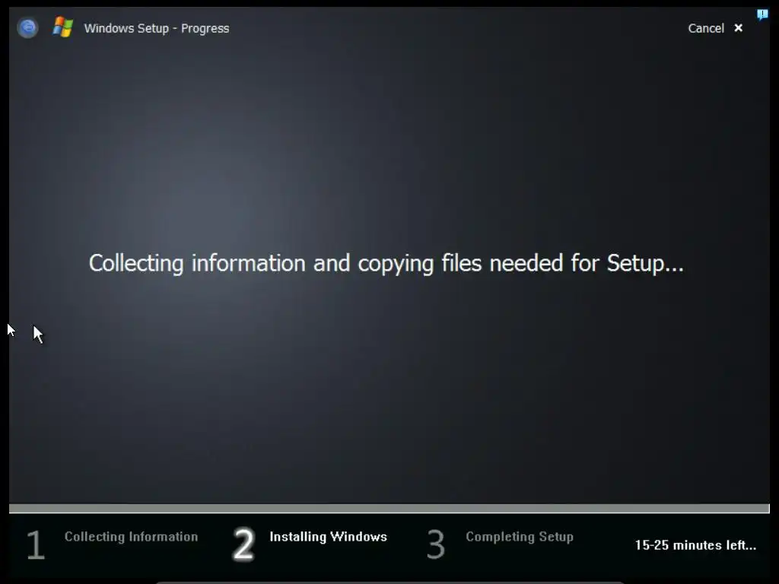The height and width of the screenshot is (584, 779).
Task: Click the X icon beside Cancel
Action: (x=738, y=28)
